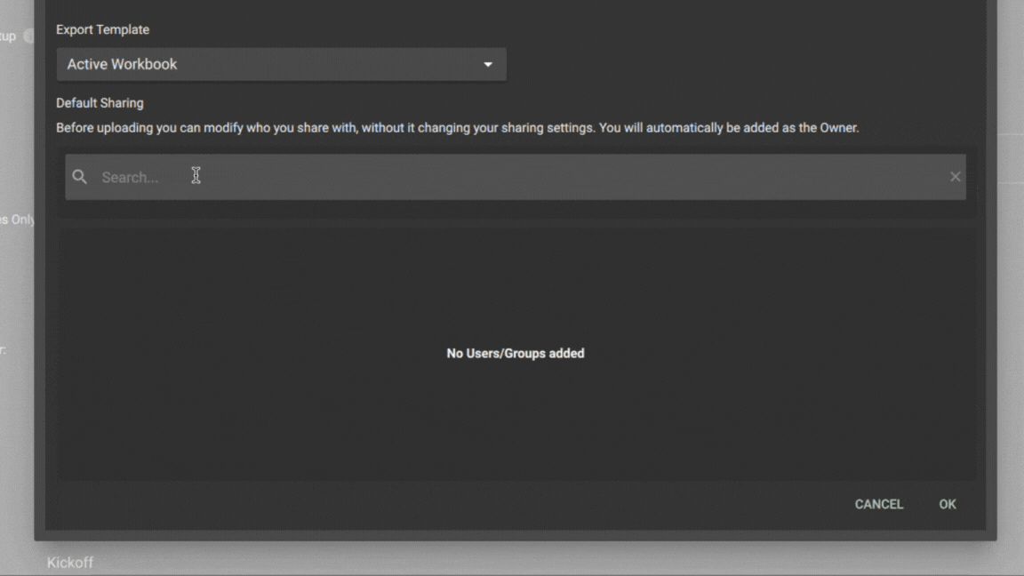Click the arrow icon inside the Export Template selector
Viewport: 1024px width, 576px height.
[487, 64]
